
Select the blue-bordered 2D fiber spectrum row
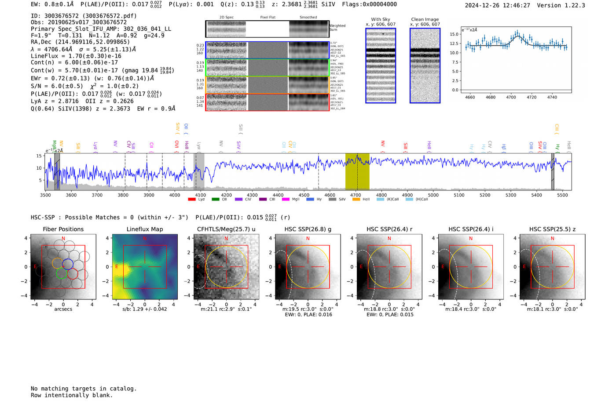(x=268, y=50)
